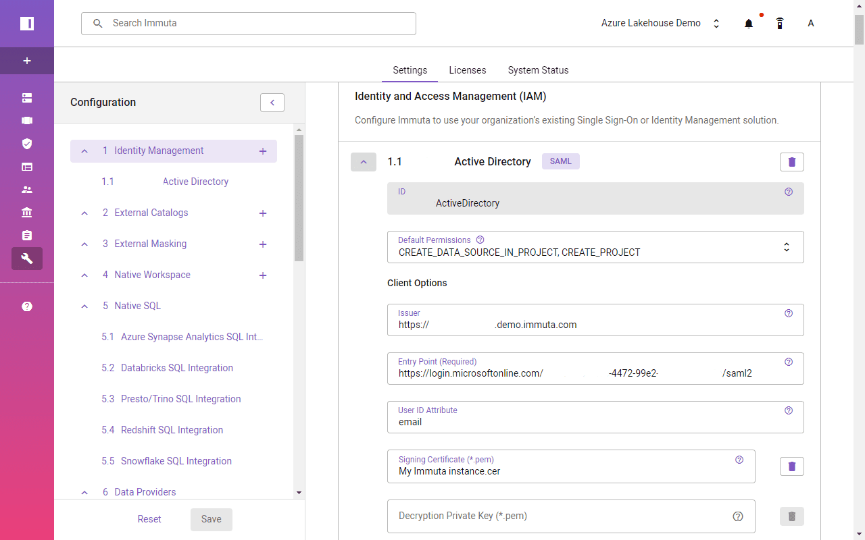
Task: Click into the User ID Attribute field
Action: [595, 417]
